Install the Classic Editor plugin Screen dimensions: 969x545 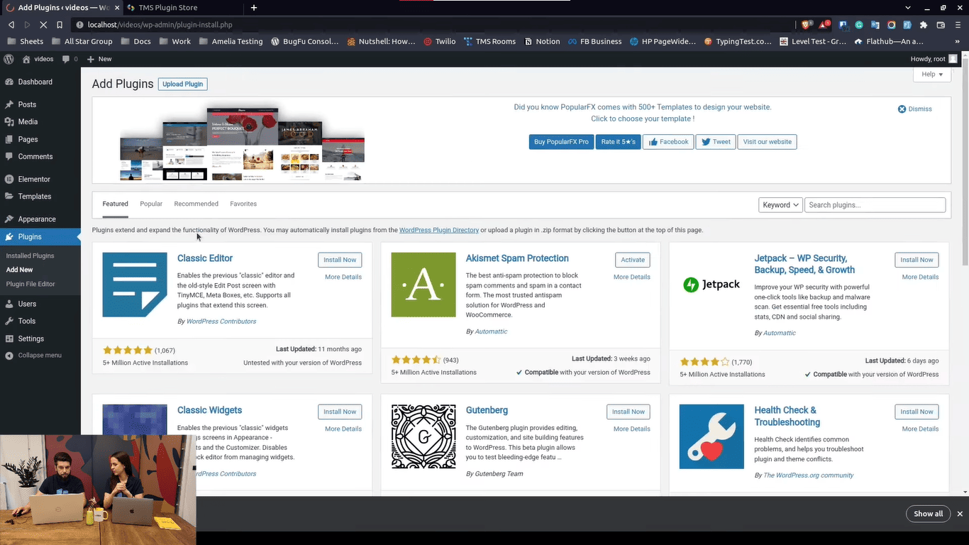coord(340,260)
